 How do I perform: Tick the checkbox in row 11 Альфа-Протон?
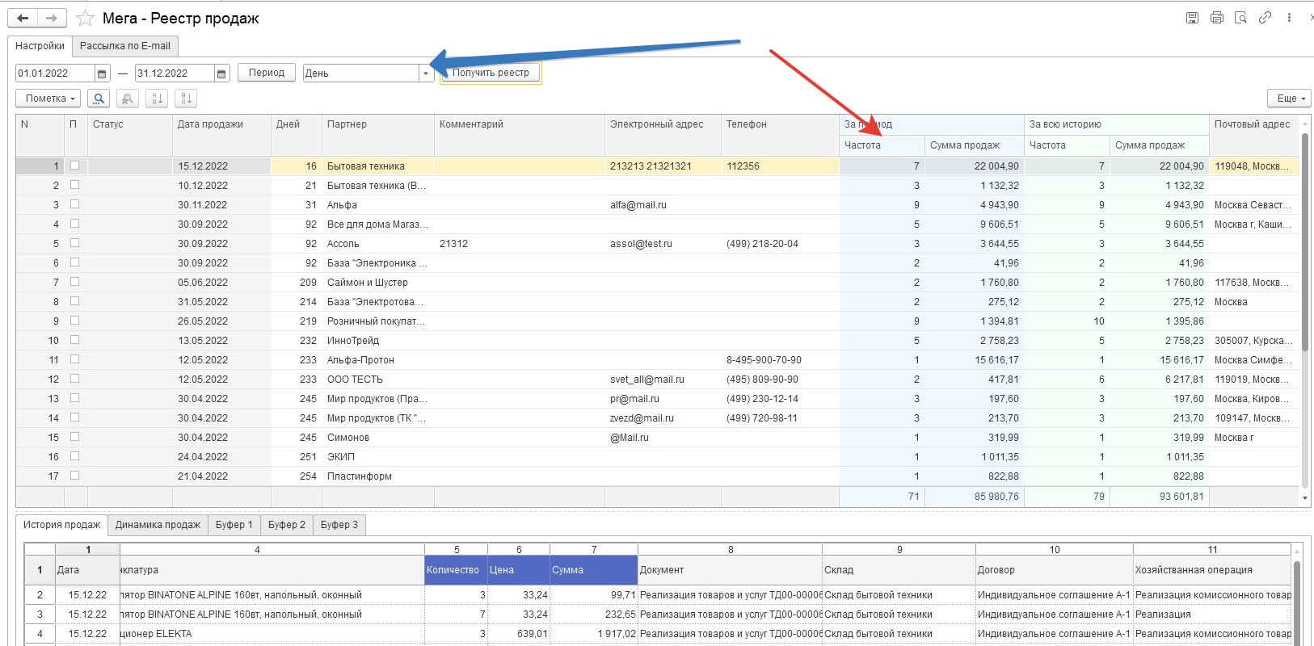[75, 359]
